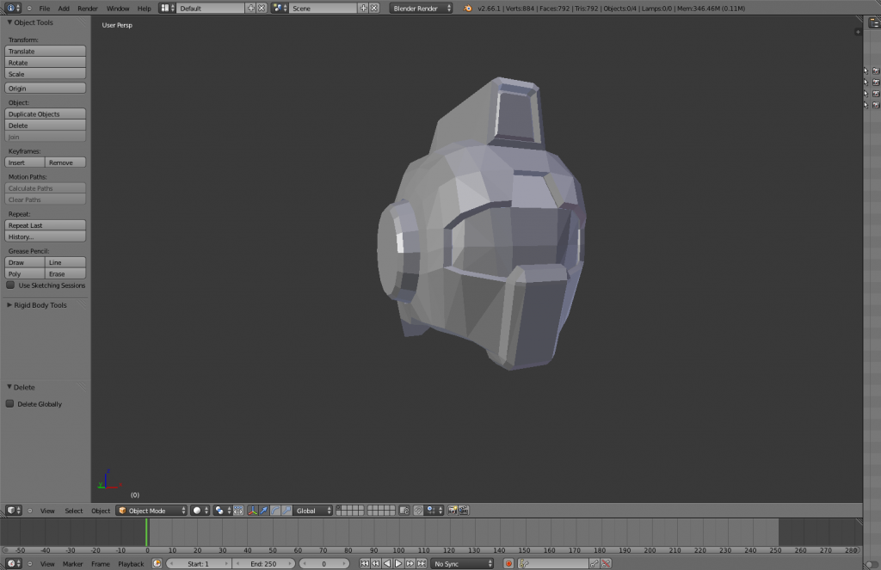Viewport: 881px width, 570px height.
Task: Click the play animation button in timeline
Action: click(398, 564)
